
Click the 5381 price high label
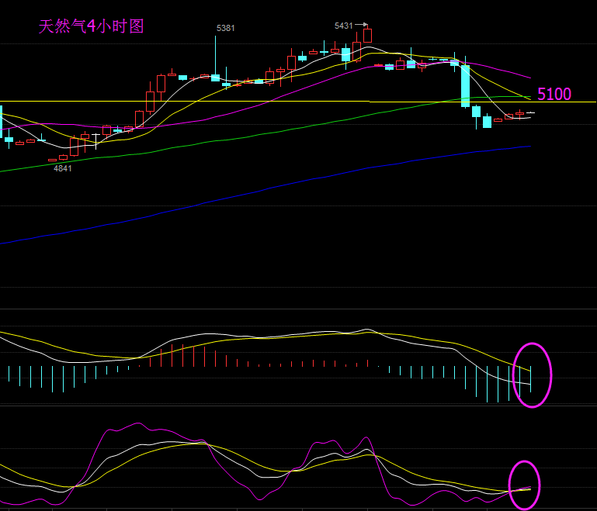point(225,28)
